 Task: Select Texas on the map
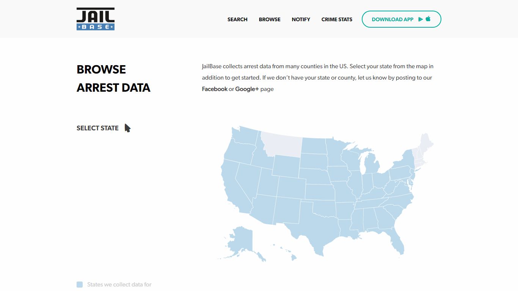pos(316,227)
